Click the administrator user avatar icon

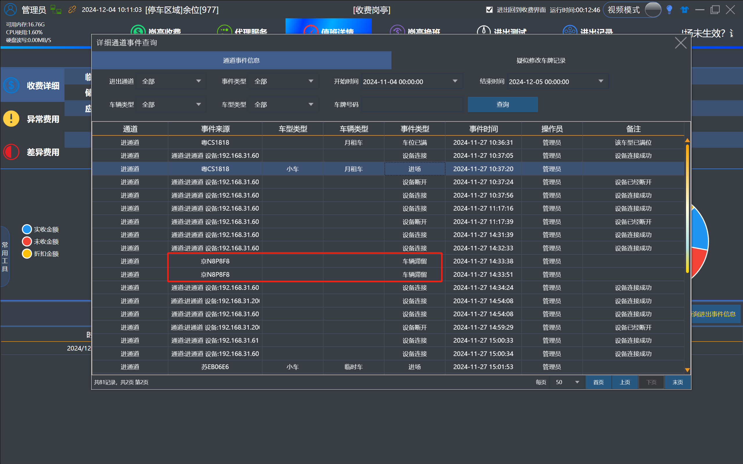point(10,10)
